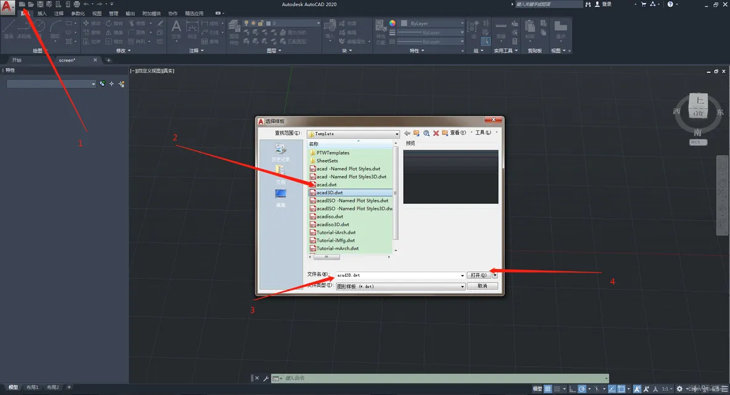Click the ByLayer color swatch in properties panel

click(x=404, y=23)
